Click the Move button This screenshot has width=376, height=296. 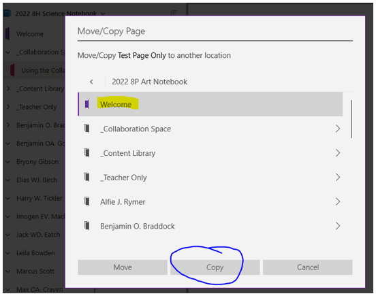(123, 267)
